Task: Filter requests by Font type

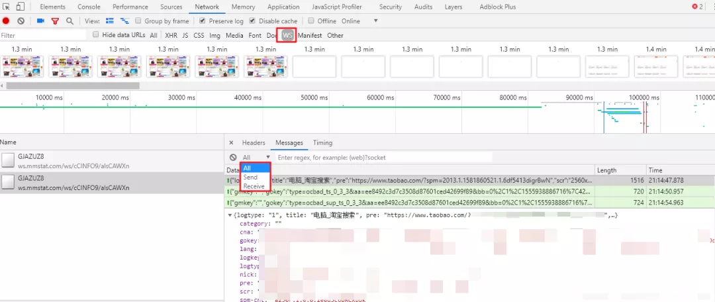Action: pos(255,35)
